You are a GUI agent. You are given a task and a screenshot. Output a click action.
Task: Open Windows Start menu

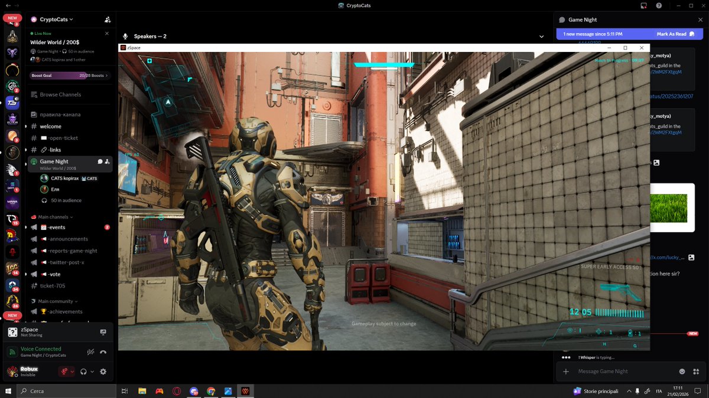(x=8, y=391)
